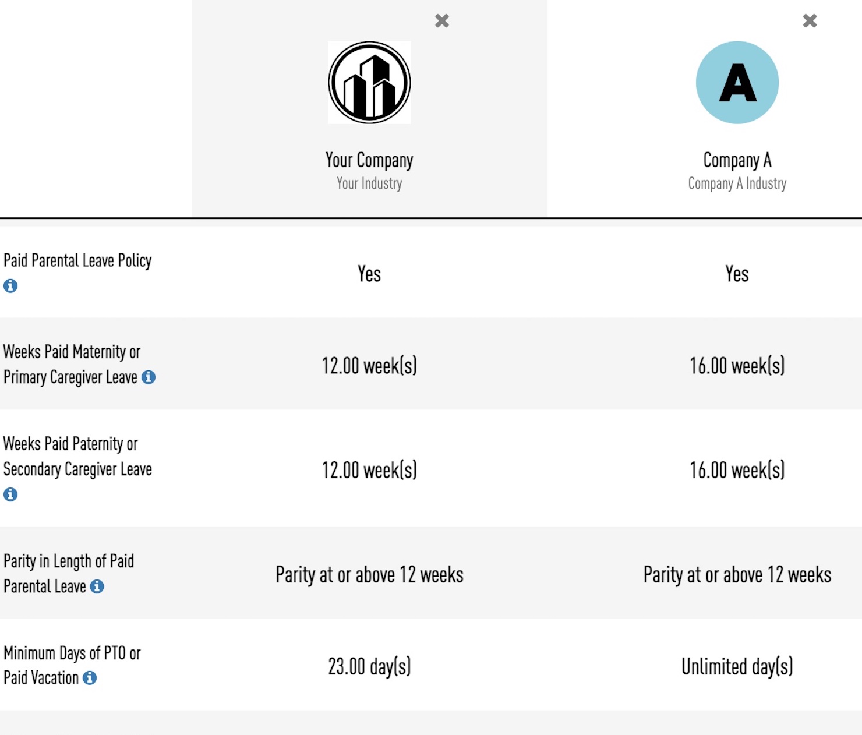Click Company A's 16.00 week(s) maternity value
Viewport: 862px width, 735px height.
(x=737, y=366)
